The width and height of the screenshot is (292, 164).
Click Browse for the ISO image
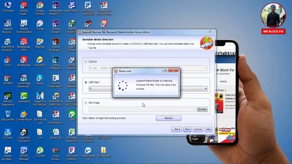(202, 109)
